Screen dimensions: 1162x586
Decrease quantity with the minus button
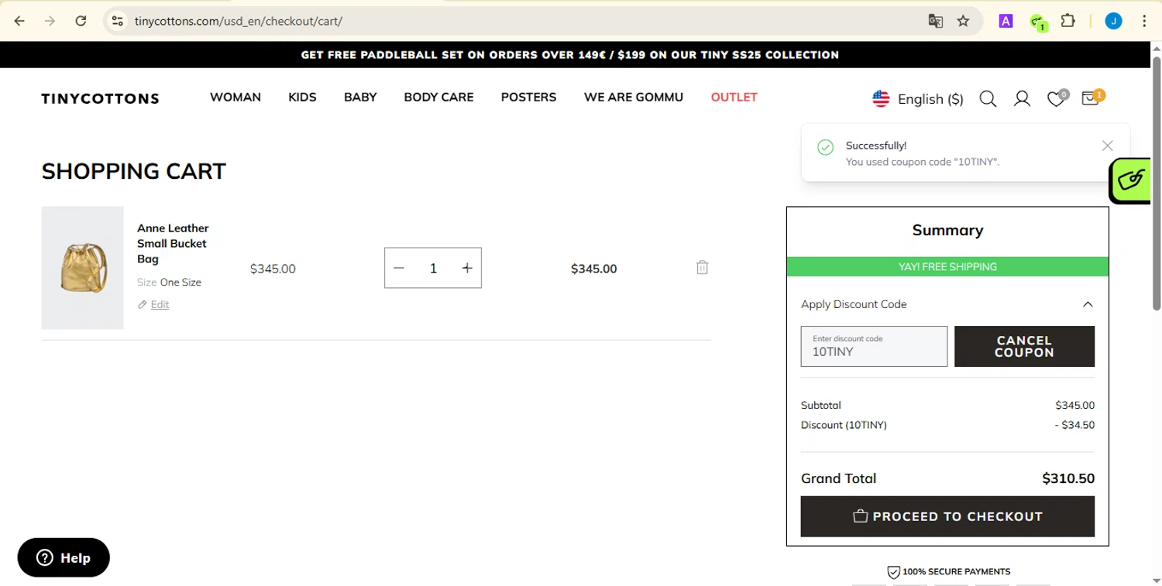tap(399, 268)
